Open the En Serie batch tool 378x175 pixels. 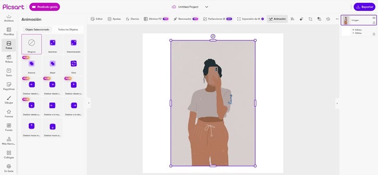pos(9,168)
